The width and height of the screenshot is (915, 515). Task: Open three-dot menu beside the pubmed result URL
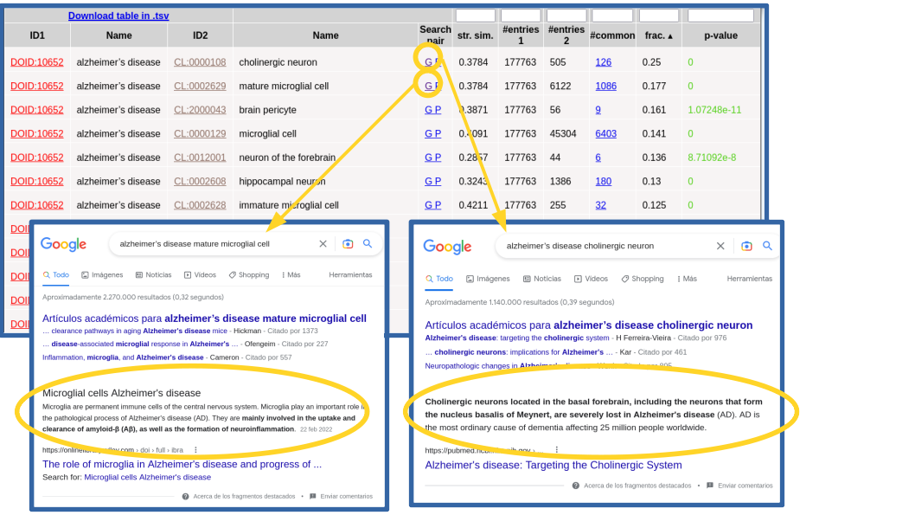coord(557,450)
